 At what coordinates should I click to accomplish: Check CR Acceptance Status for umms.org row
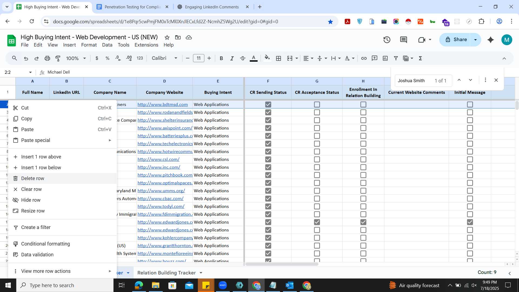(x=317, y=191)
